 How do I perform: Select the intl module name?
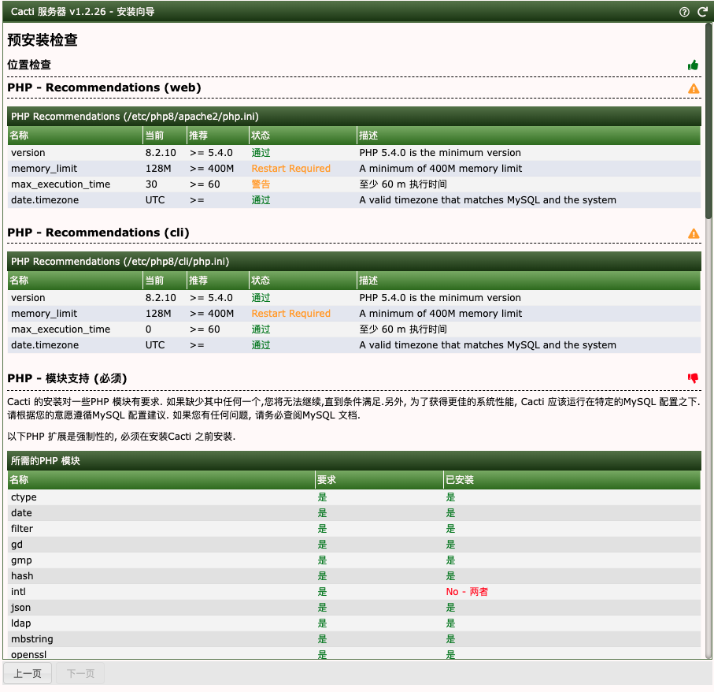(18, 592)
